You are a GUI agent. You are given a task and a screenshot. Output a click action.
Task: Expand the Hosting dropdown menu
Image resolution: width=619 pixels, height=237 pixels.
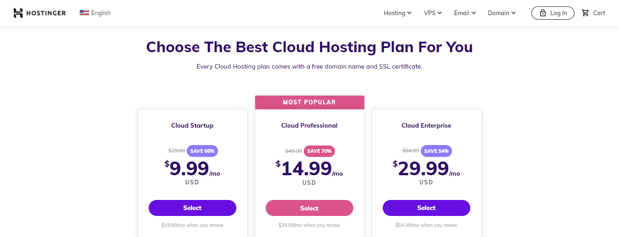[x=397, y=13]
